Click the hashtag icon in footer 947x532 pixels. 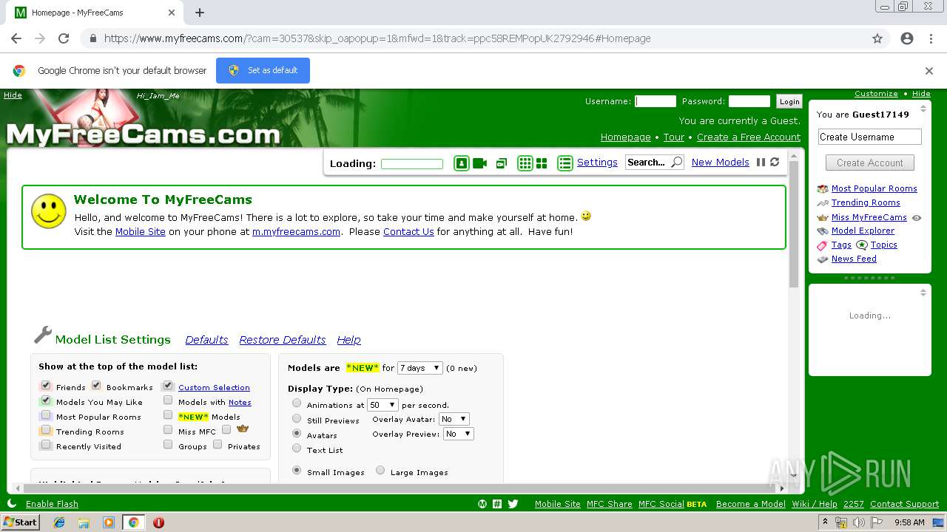pyautogui.click(x=497, y=504)
